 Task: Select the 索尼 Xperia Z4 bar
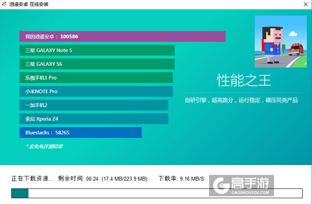94,119
